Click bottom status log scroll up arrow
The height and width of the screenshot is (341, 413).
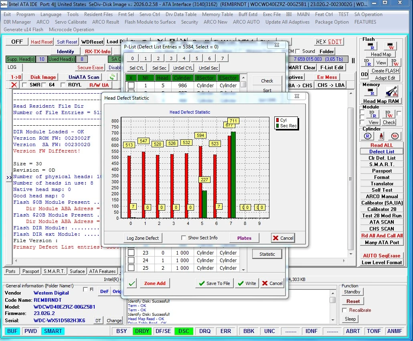click(333, 293)
